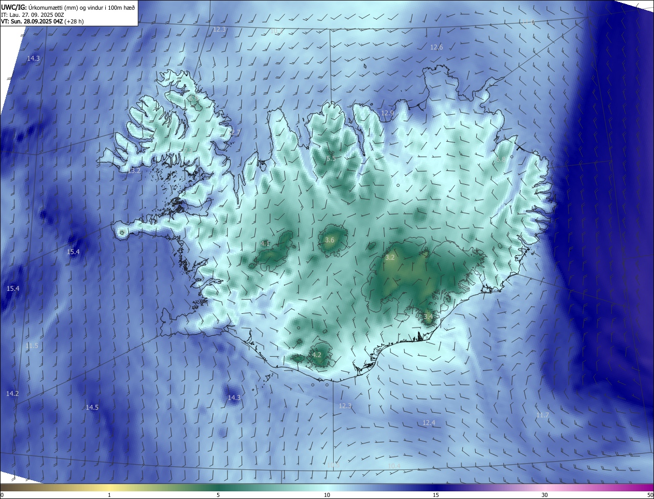Click the 4.1 value label
Viewport: 654px width, 499px height.
coord(265,244)
